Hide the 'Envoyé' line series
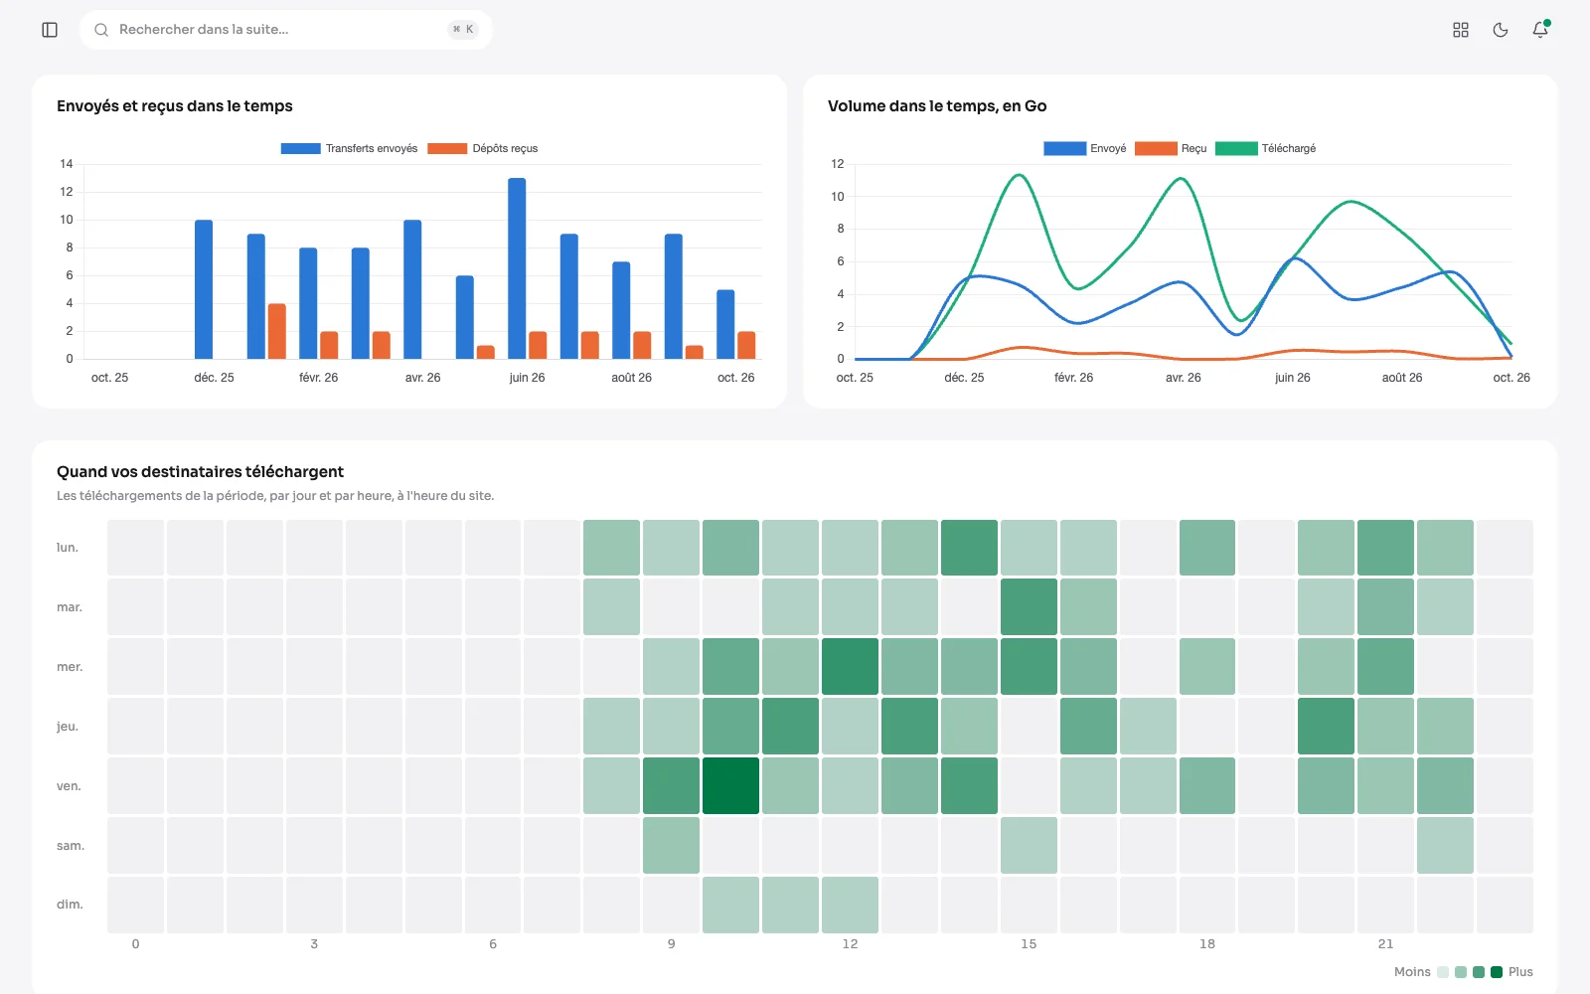 (1084, 148)
